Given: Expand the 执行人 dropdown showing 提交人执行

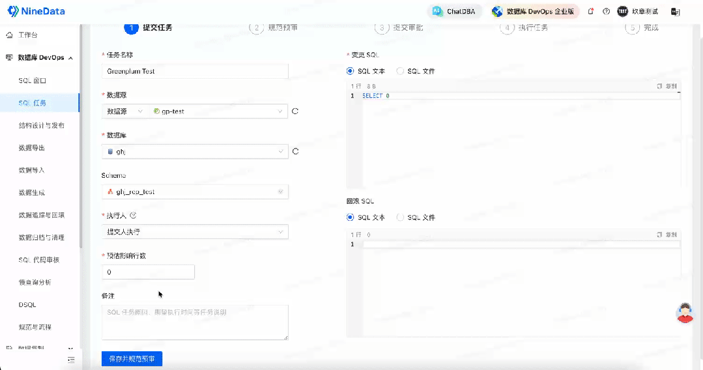Looking at the screenshot, I should coord(195,232).
